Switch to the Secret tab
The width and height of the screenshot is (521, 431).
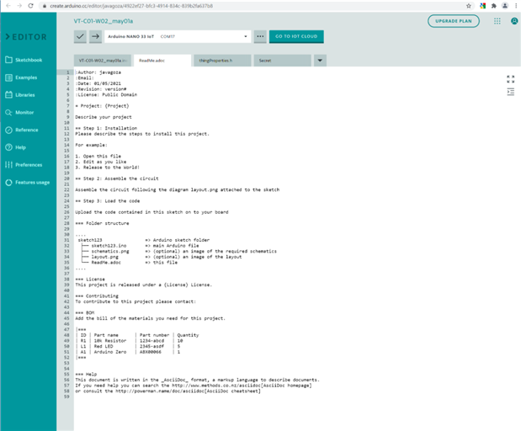click(283, 61)
